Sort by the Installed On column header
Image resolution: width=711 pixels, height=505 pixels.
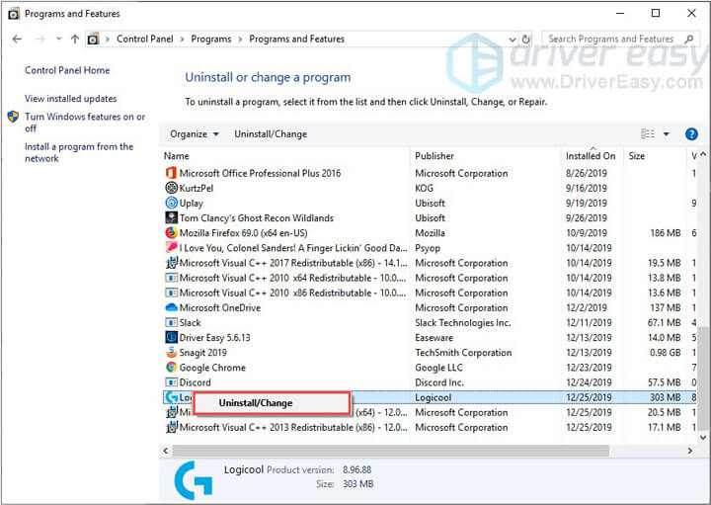point(592,156)
